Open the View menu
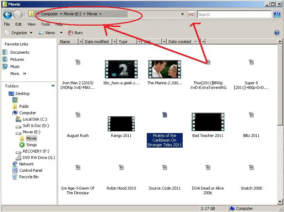This screenshot has width=284, height=212. pyautogui.click(x=31, y=24)
